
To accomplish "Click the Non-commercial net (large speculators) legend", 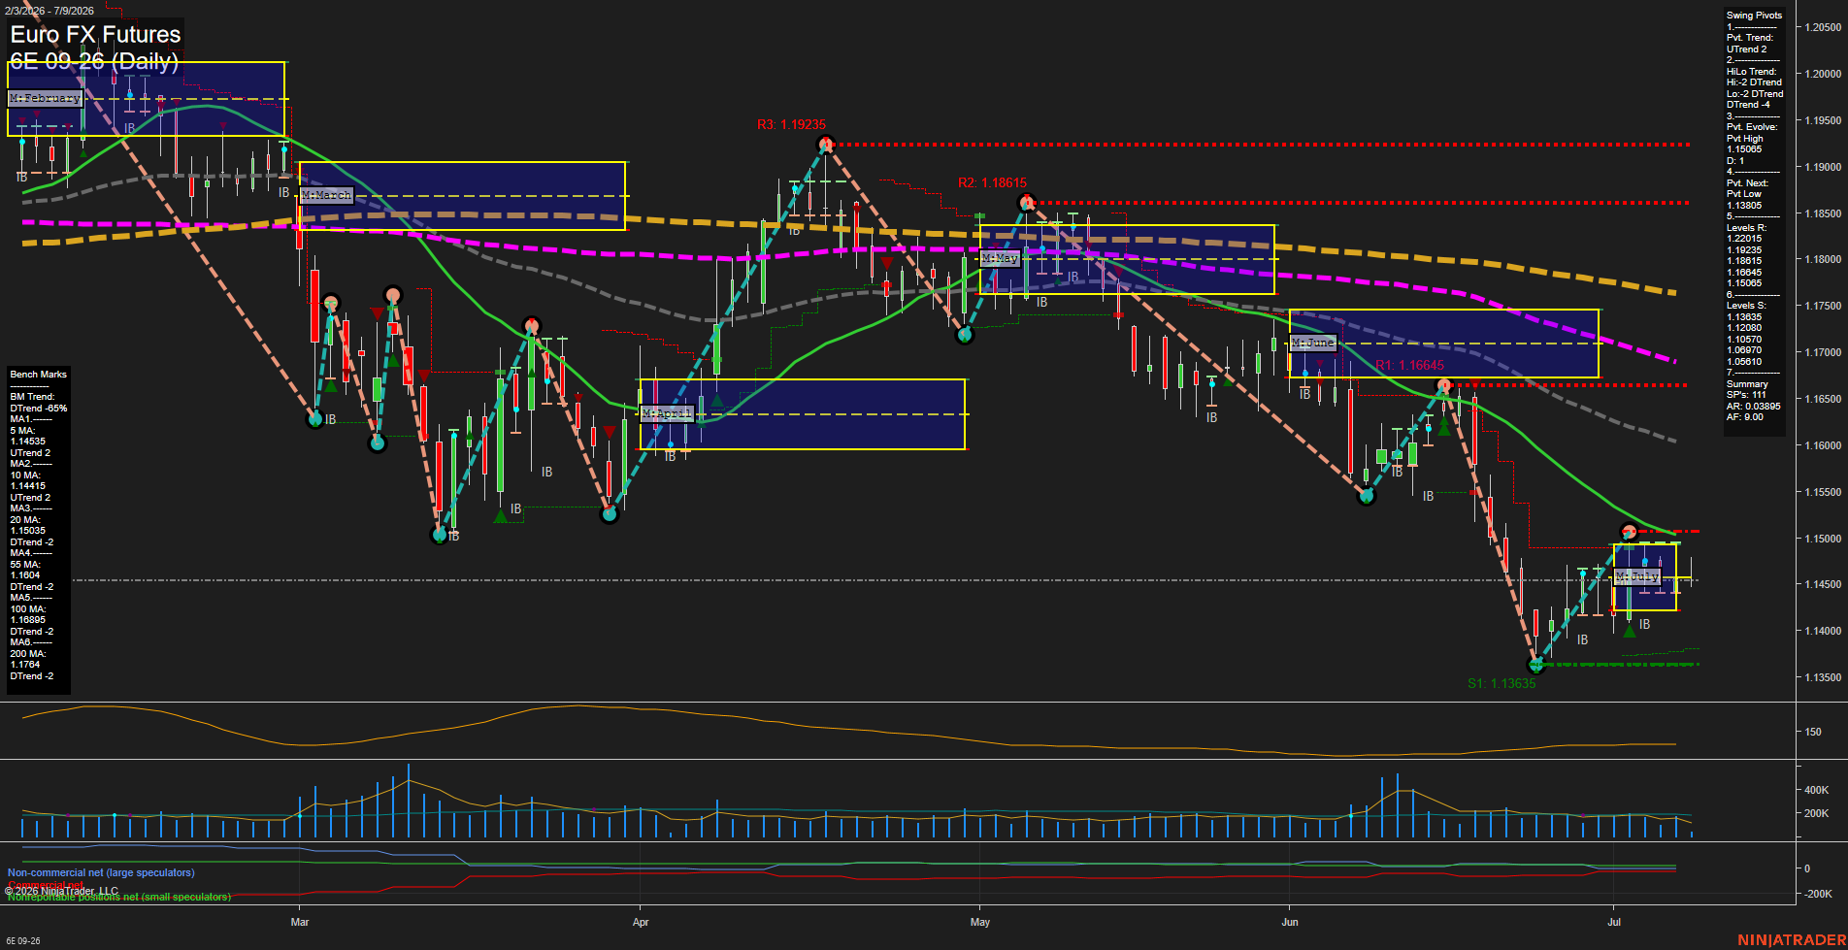I will [x=101, y=872].
